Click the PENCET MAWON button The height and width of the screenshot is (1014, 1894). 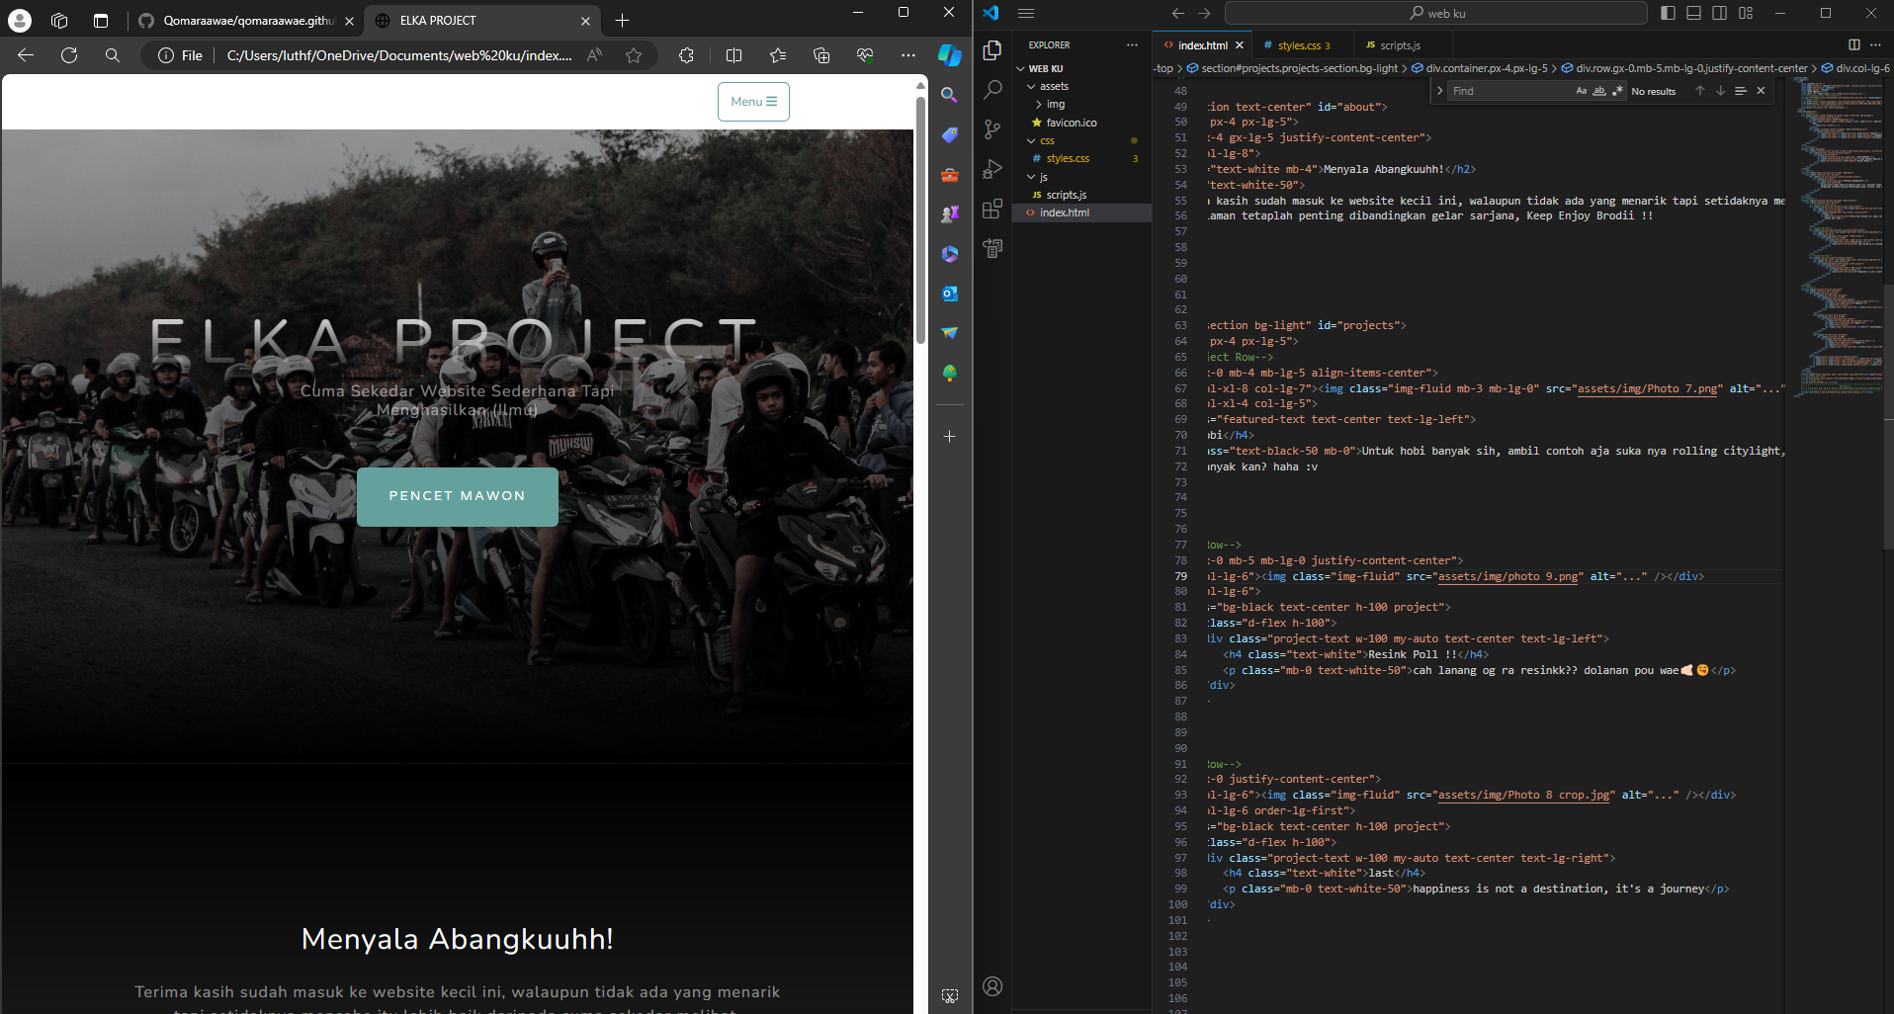(x=457, y=496)
